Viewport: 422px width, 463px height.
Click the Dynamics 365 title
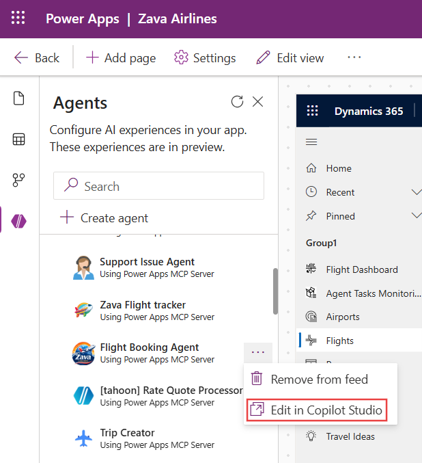click(x=369, y=111)
